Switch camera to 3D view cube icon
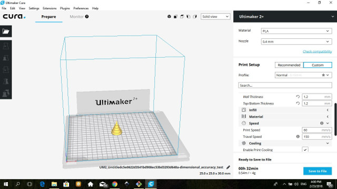This screenshot has height=189, width=337. 169,16
